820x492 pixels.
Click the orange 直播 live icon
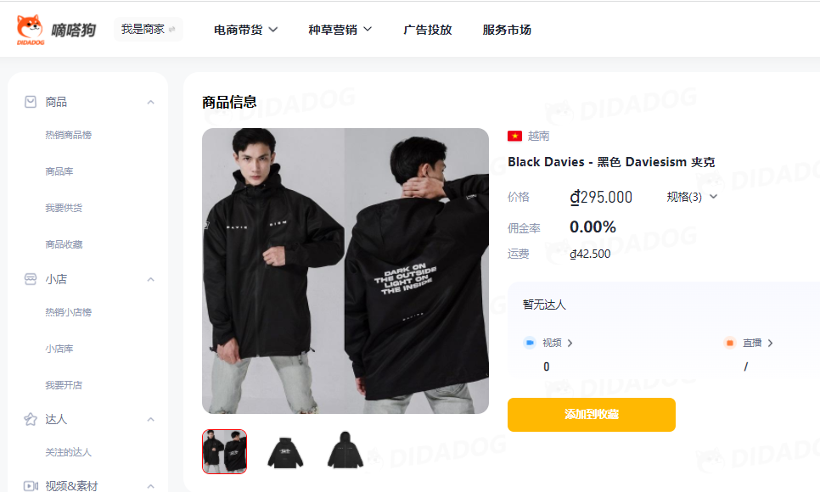[729, 343]
